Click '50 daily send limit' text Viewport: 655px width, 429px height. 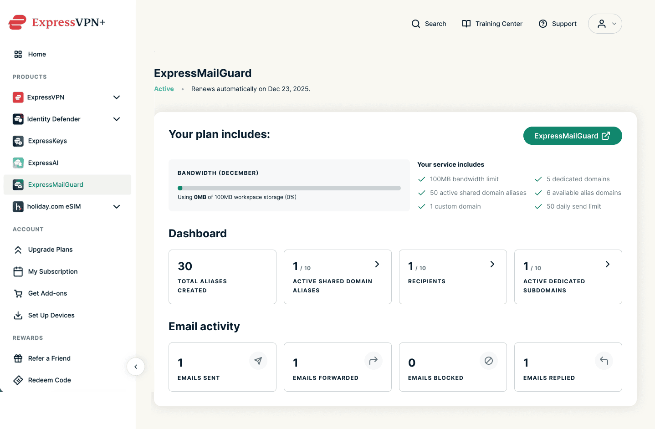pyautogui.click(x=574, y=206)
